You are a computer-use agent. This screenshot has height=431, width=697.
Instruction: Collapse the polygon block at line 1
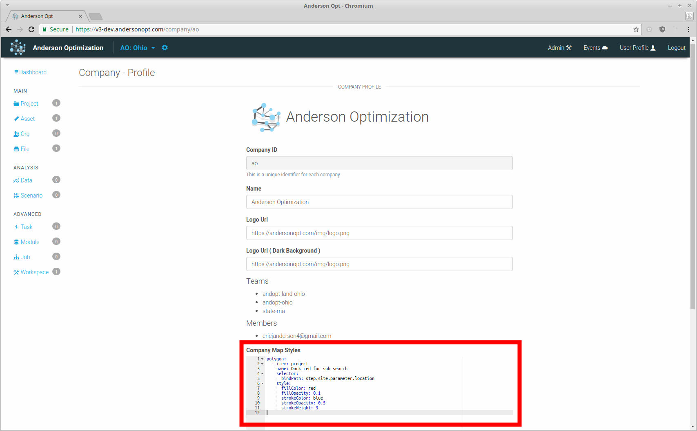tap(262, 359)
